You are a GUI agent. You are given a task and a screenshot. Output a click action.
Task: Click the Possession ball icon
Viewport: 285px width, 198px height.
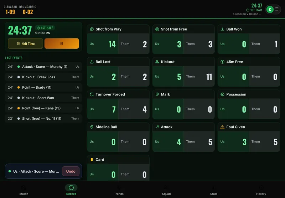point(222,94)
